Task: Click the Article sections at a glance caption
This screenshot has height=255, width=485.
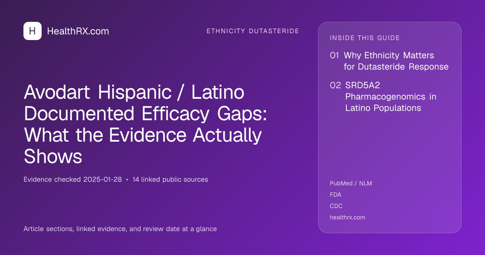Action: pos(120,229)
